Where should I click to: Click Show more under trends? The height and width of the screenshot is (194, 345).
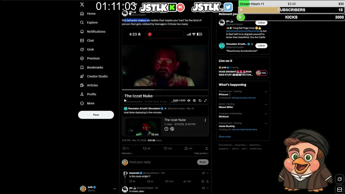coord(225,137)
